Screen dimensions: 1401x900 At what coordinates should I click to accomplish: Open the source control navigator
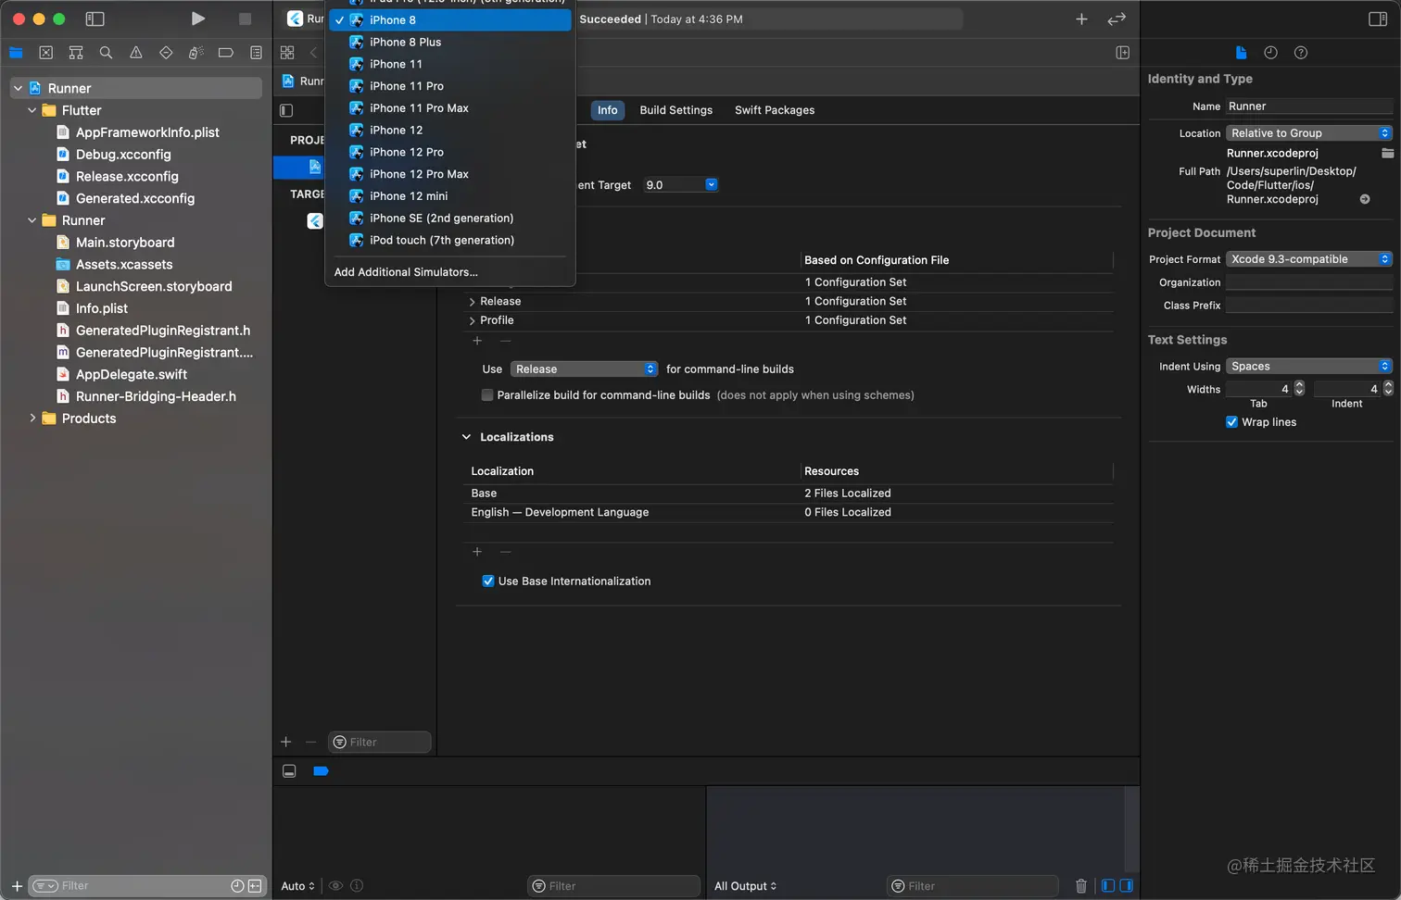point(46,53)
